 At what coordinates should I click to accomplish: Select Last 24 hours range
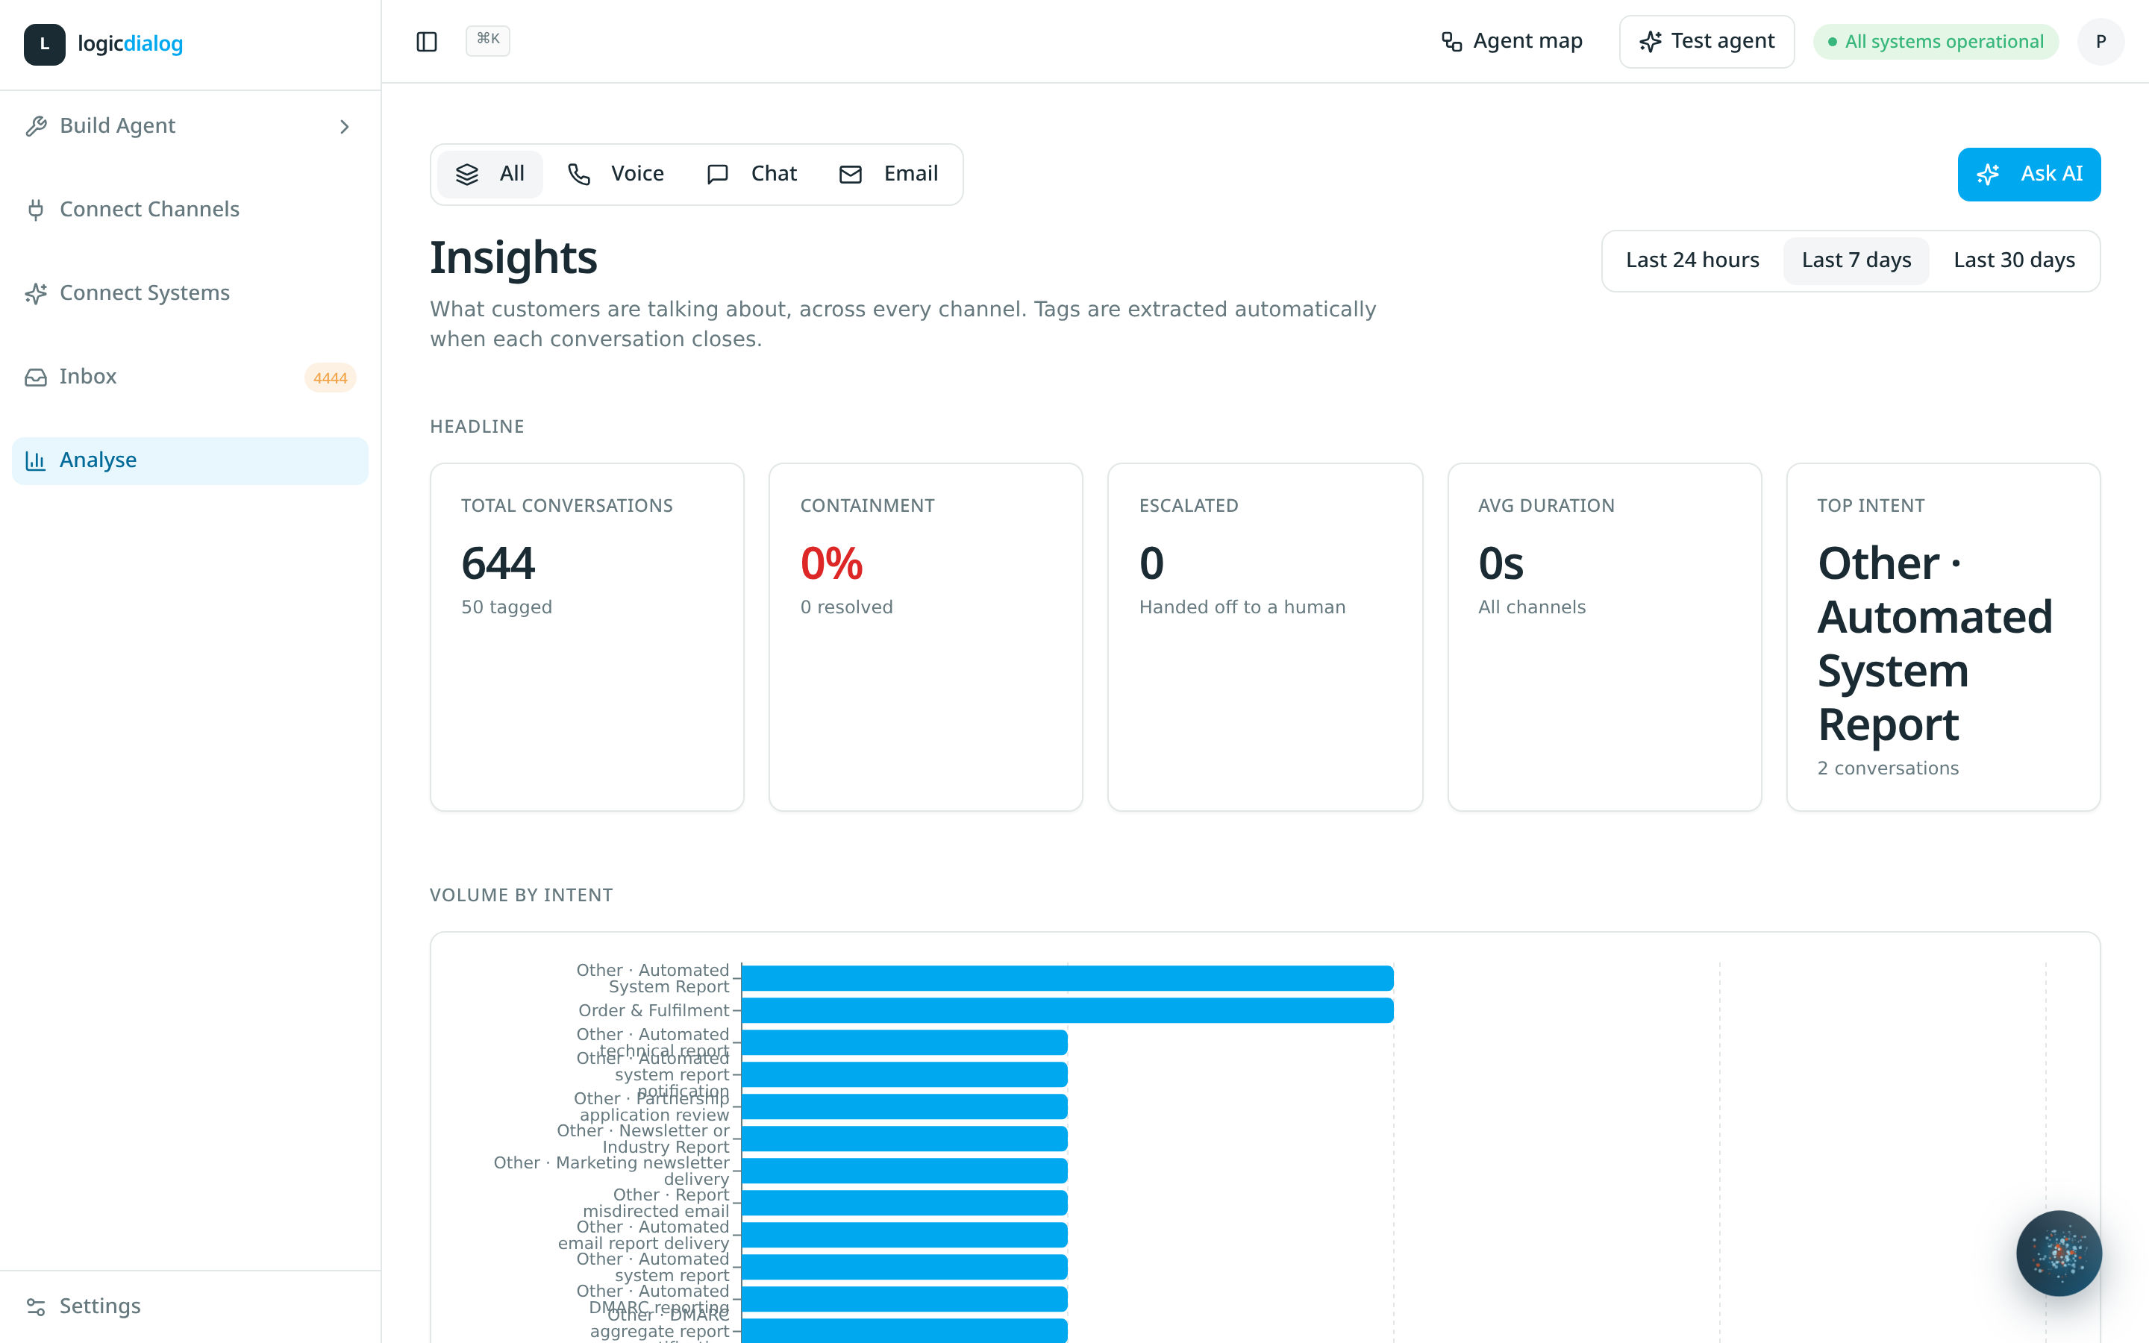[x=1692, y=260]
